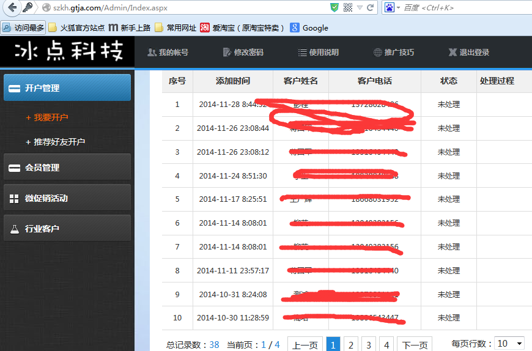
Task: Collapse the 开户管理 sidebar section
Action: pos(67,88)
